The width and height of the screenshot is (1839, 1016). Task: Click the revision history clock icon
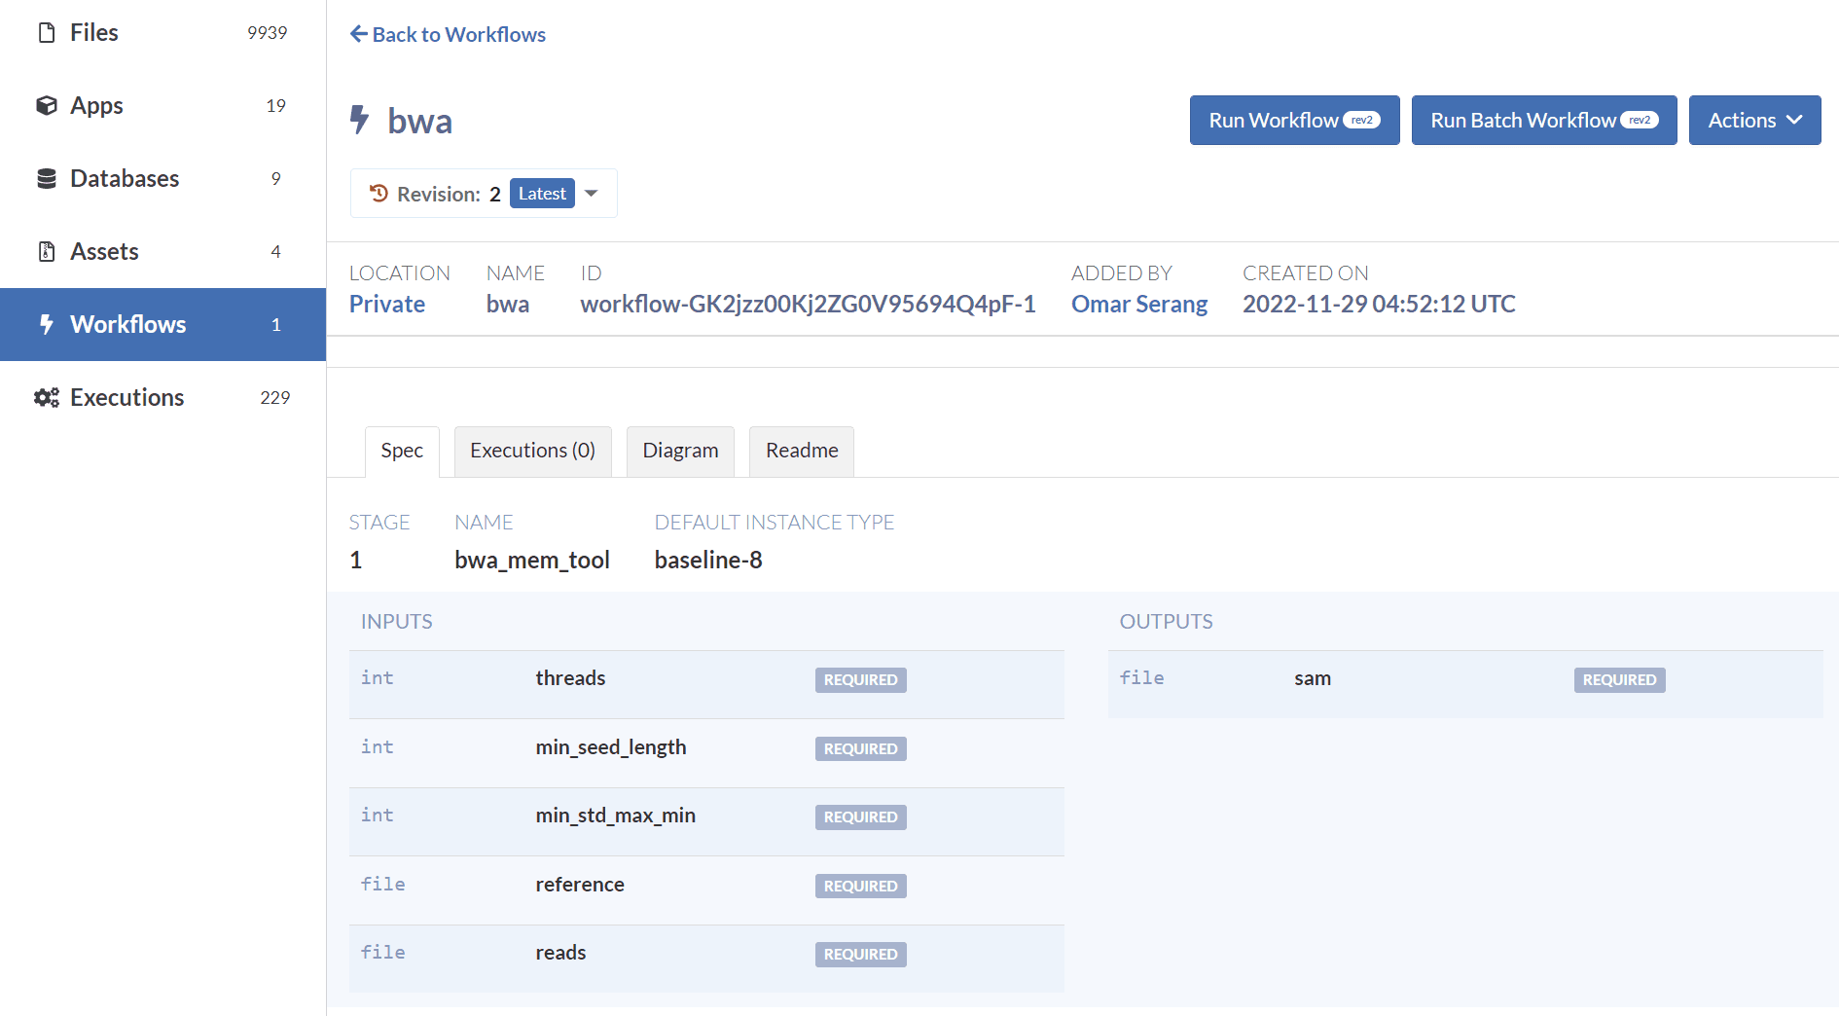[379, 194]
